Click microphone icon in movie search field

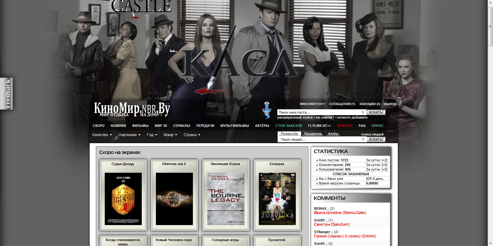(363, 112)
